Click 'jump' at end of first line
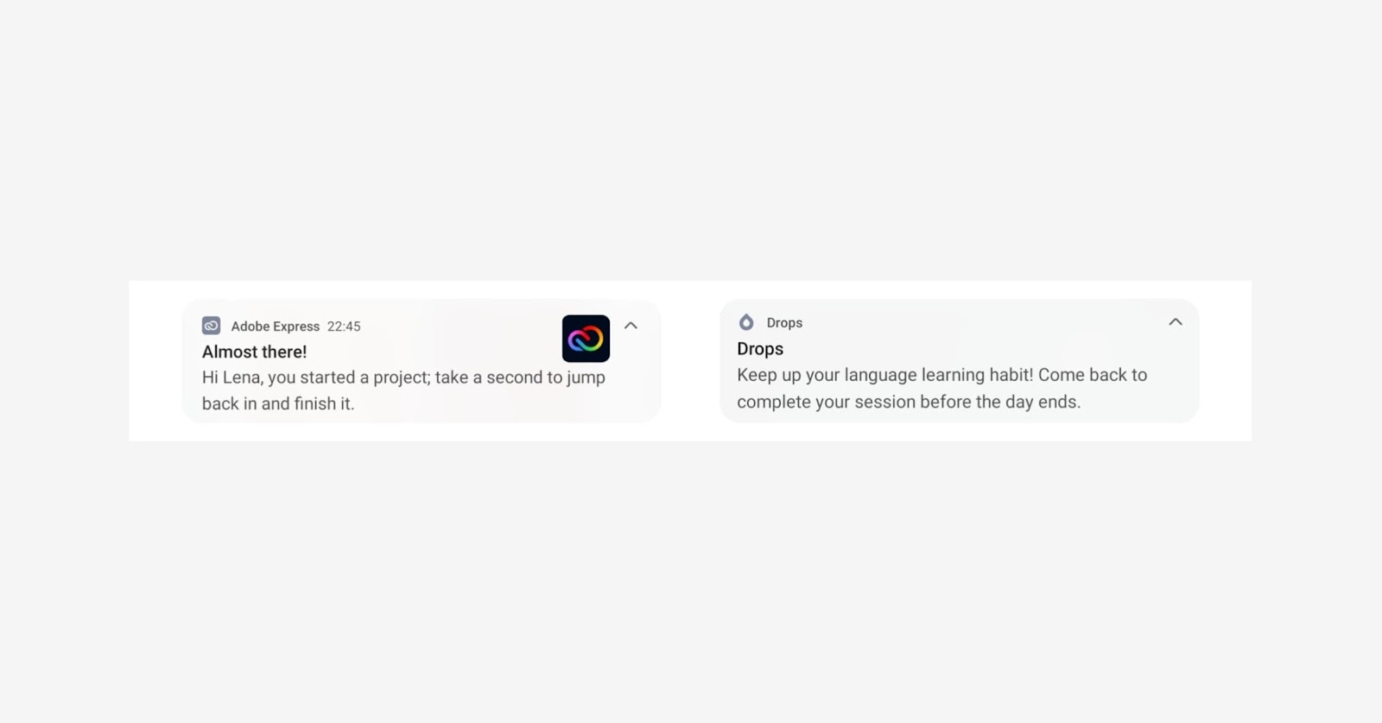1382x723 pixels. [x=586, y=378]
